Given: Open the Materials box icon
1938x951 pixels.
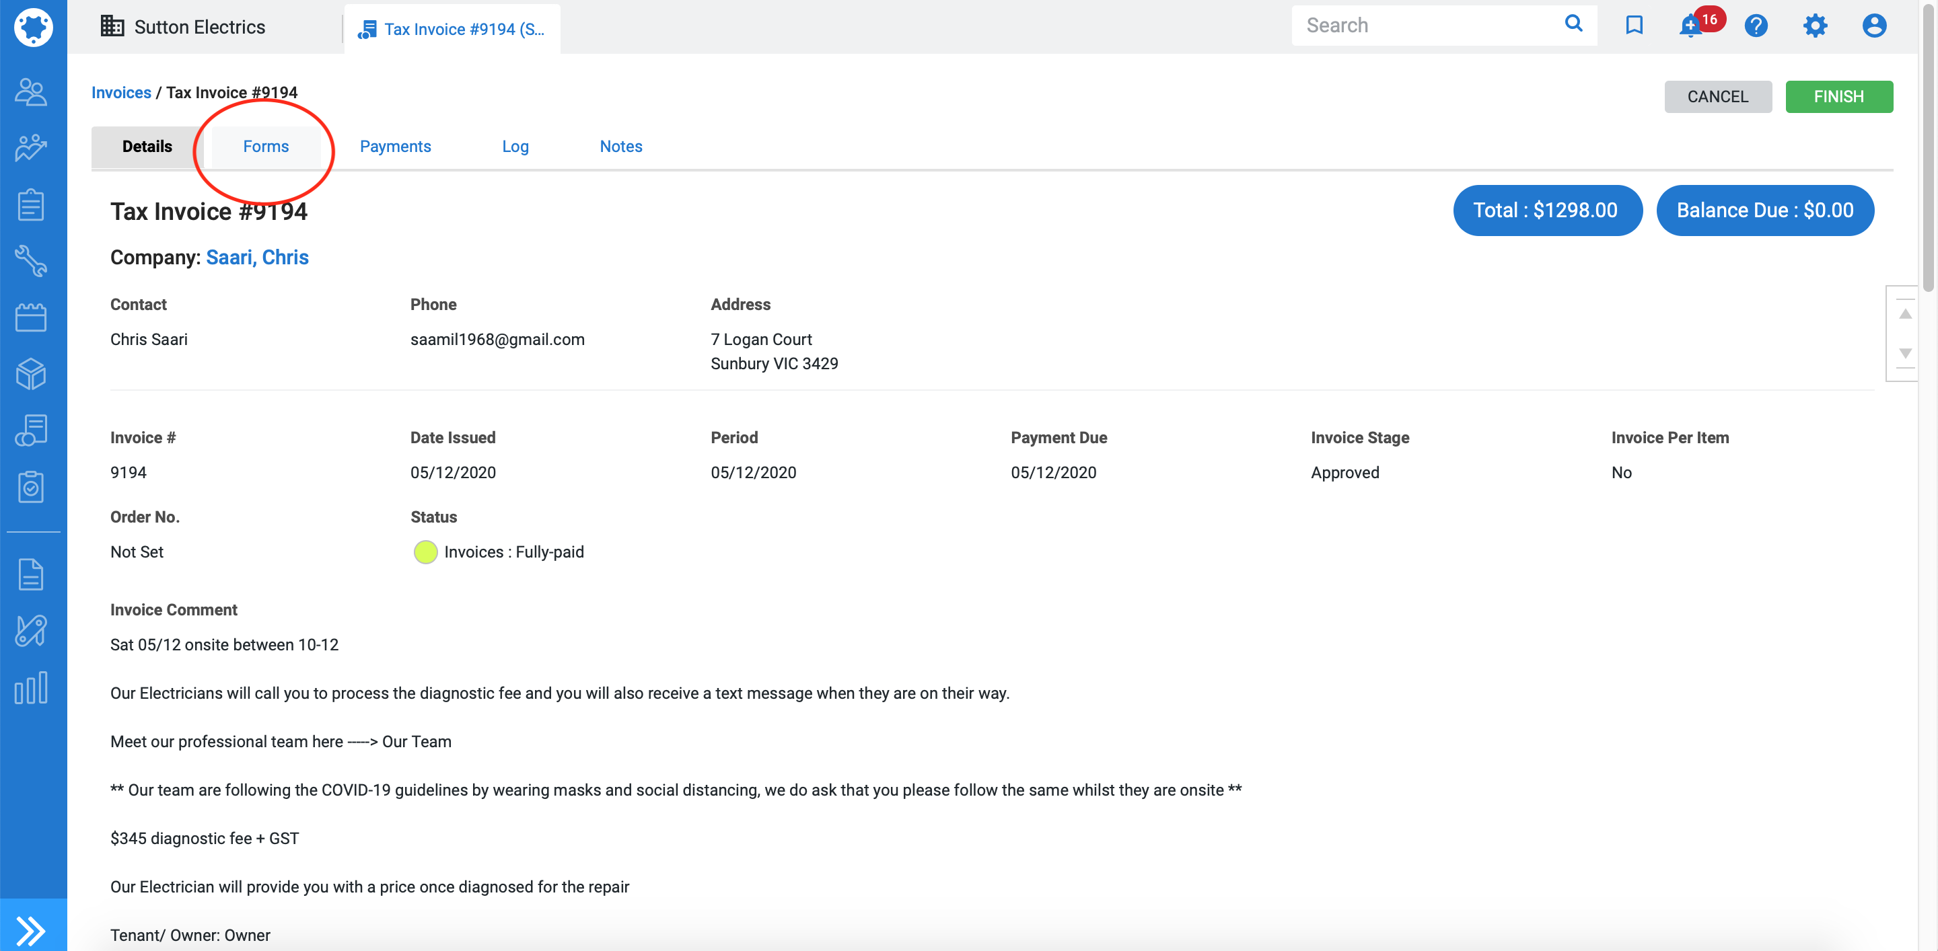Looking at the screenshot, I should coord(31,374).
